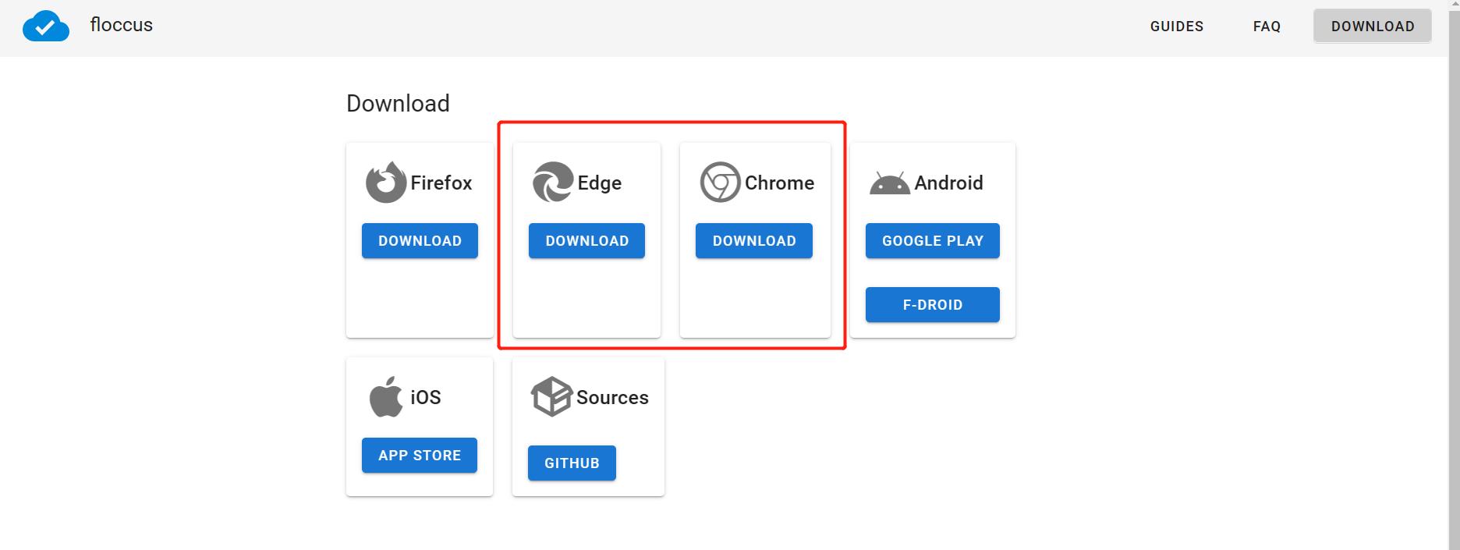Download floccus for Chrome
The height and width of the screenshot is (550, 1460).
coord(754,241)
